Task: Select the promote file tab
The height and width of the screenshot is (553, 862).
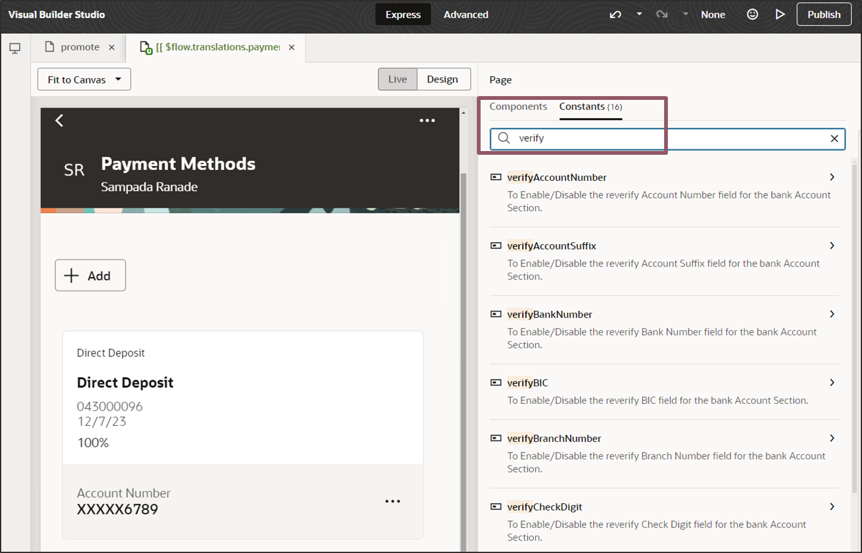Action: point(80,47)
